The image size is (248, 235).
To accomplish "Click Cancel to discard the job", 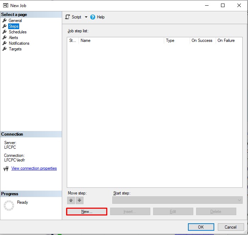I will pyautogui.click(x=231, y=227).
